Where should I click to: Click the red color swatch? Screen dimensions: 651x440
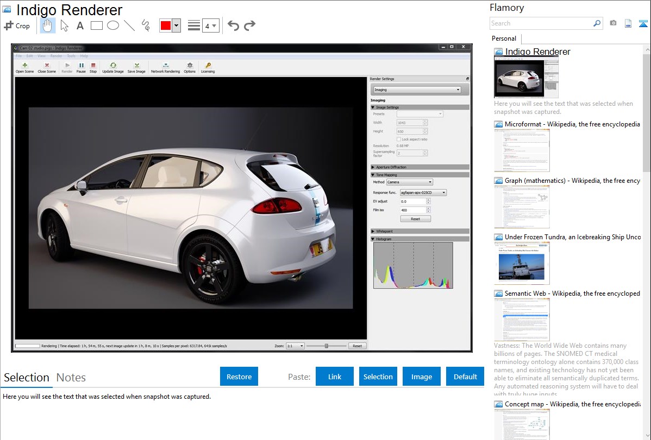(166, 25)
